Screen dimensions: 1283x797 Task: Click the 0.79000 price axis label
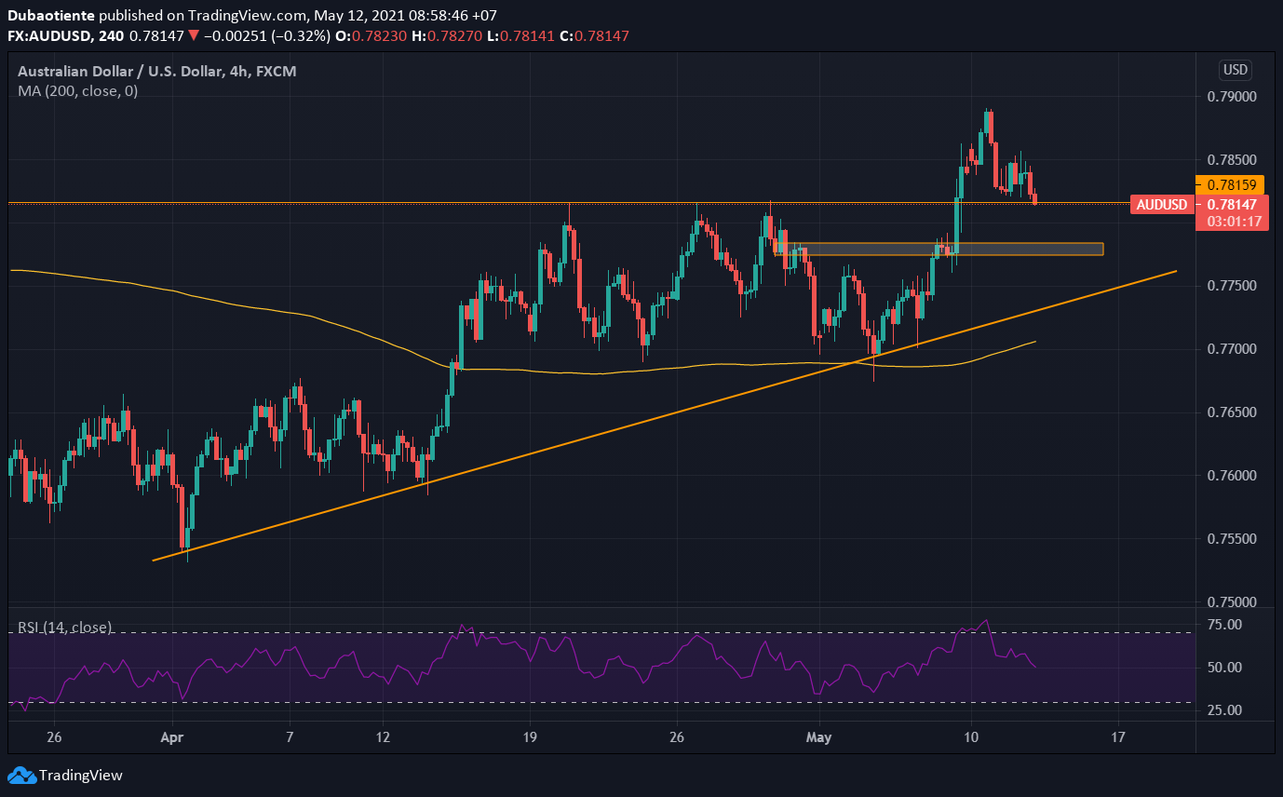point(1231,97)
